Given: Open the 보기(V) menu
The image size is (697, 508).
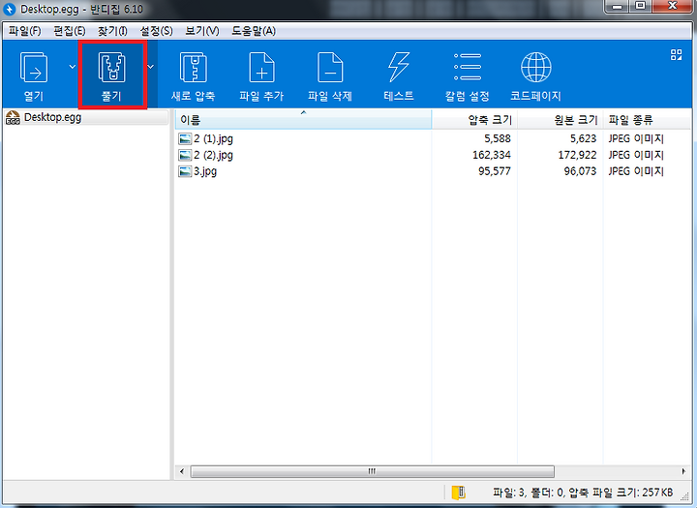Looking at the screenshot, I should (202, 31).
